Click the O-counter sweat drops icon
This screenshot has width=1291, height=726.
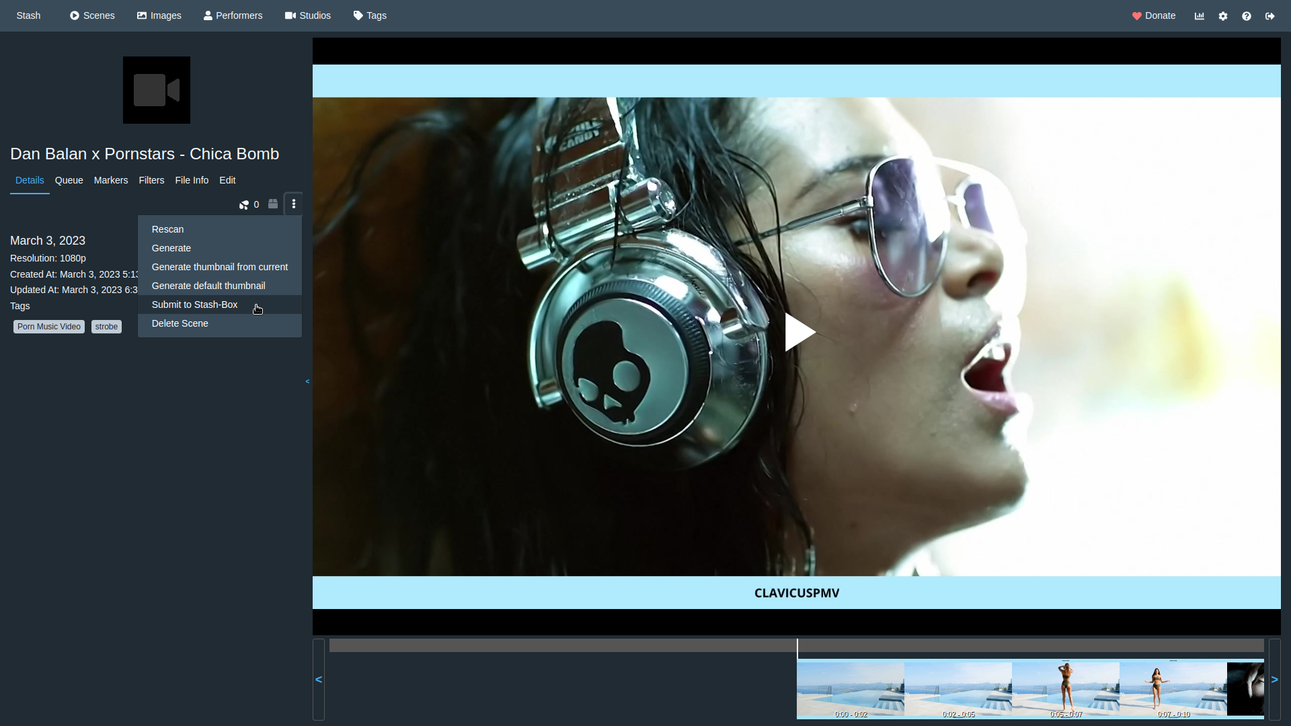[244, 204]
